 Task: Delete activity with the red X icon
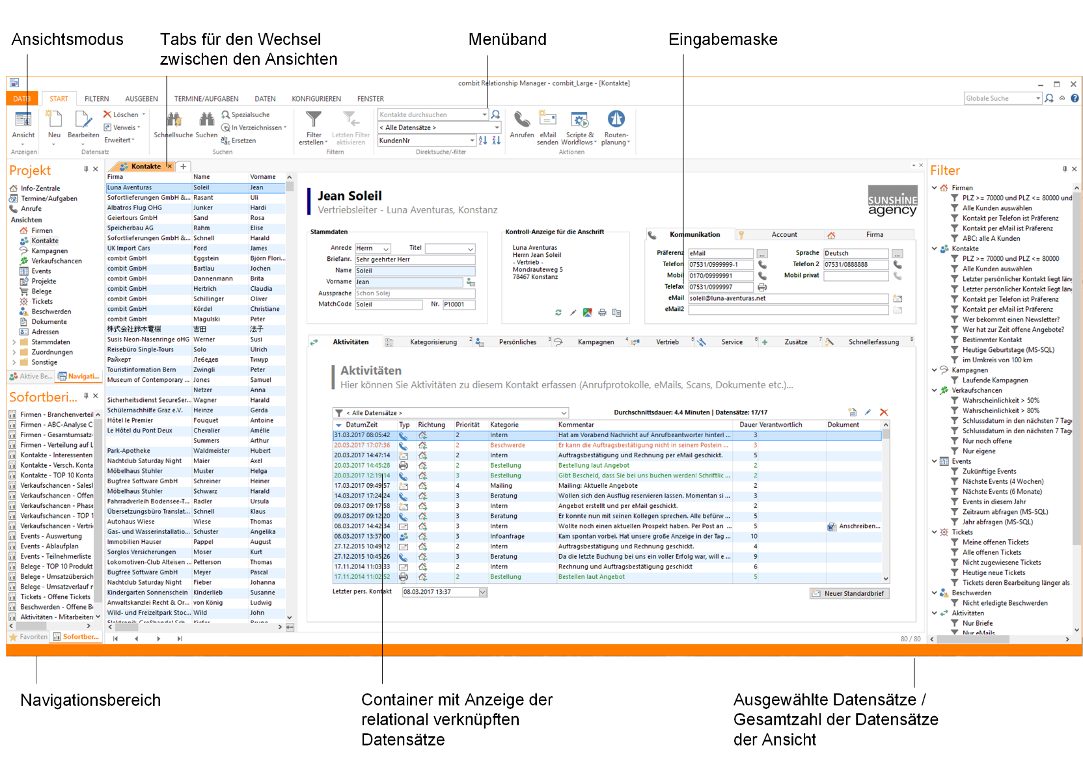(x=883, y=412)
